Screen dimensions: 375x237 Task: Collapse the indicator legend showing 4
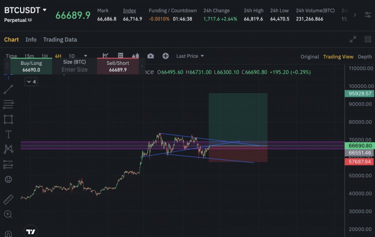click(x=31, y=82)
